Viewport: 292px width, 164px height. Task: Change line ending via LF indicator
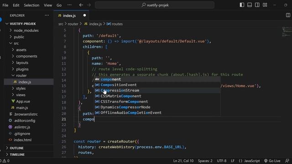pos(233,161)
